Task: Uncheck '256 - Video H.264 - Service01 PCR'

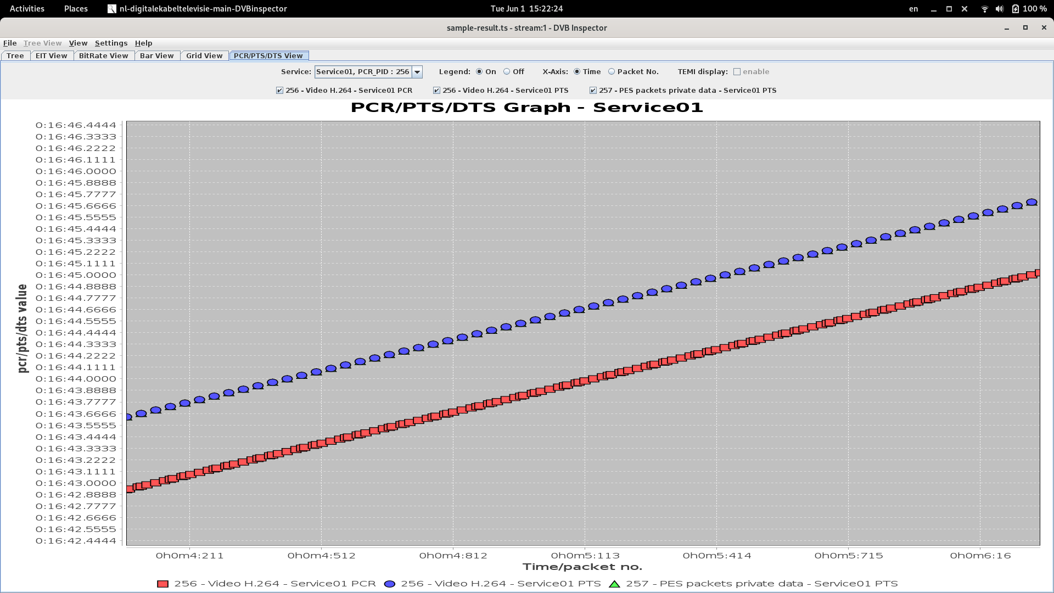Action: pos(278,89)
